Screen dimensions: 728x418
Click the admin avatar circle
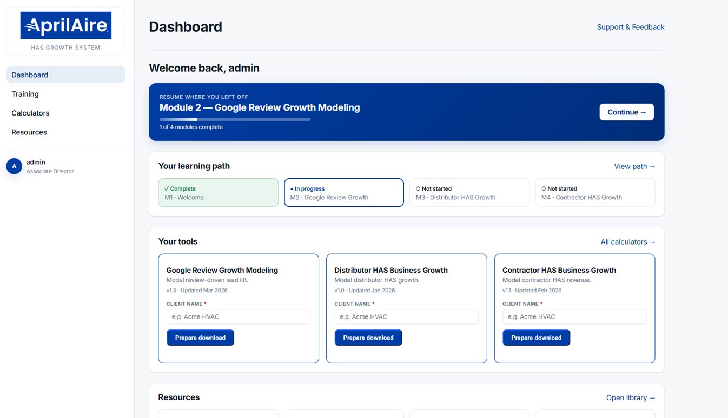click(14, 166)
